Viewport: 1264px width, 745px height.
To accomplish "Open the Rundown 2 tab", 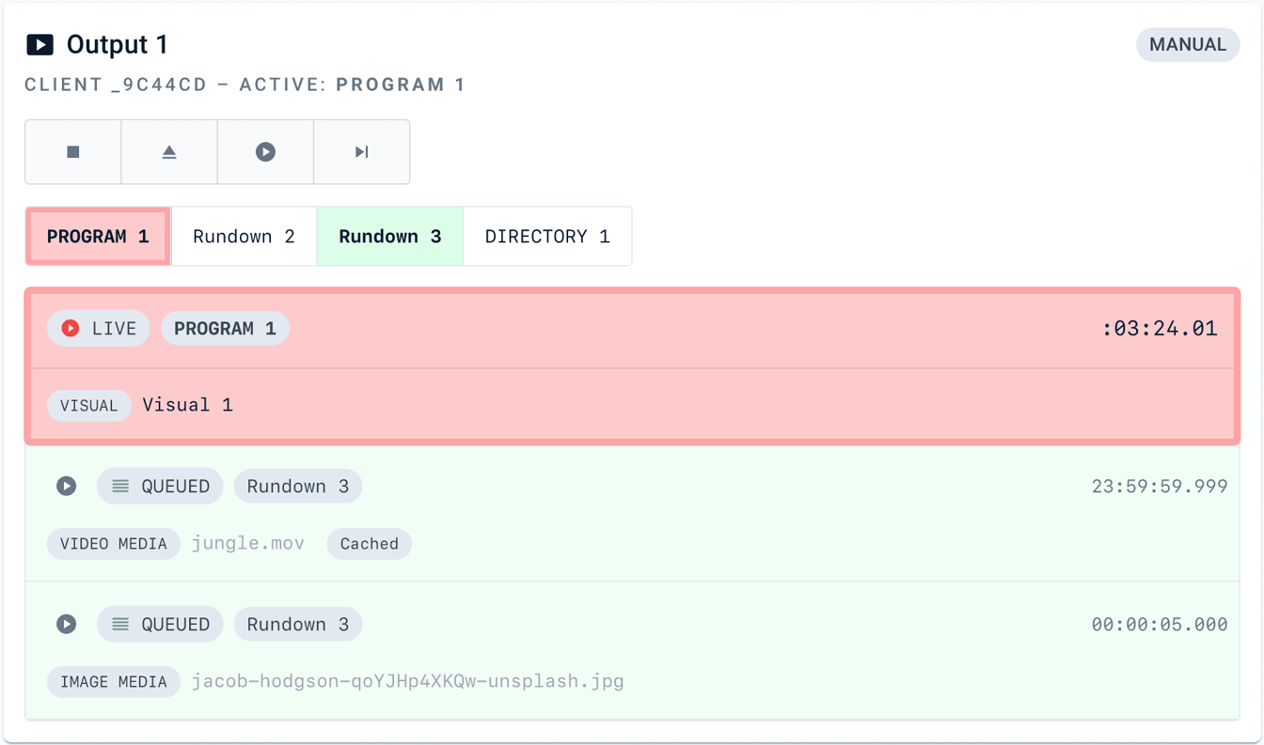I will coord(244,236).
